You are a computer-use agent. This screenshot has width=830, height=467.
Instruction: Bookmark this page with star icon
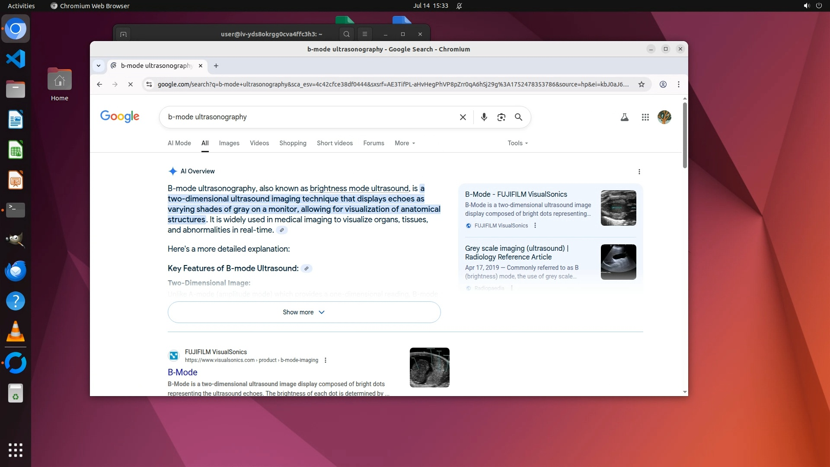[x=642, y=84]
